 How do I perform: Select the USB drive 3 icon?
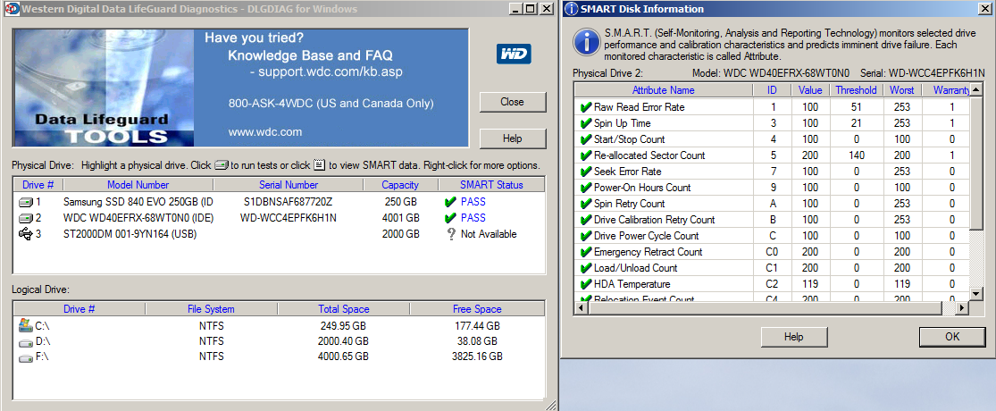click(26, 234)
